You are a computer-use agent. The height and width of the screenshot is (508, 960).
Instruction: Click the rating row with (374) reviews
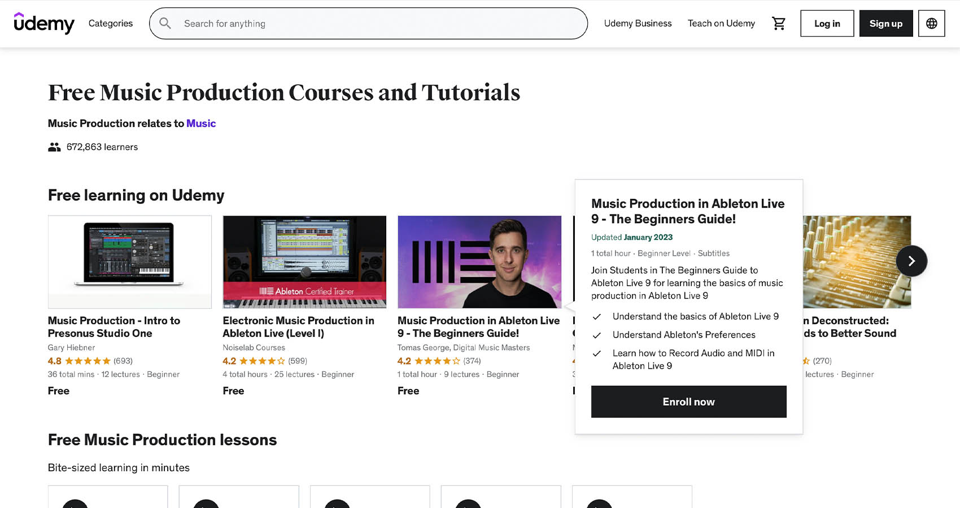point(439,361)
